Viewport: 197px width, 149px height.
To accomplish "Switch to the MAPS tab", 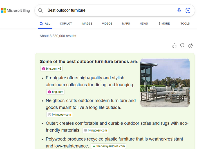I will coord(126,23).
